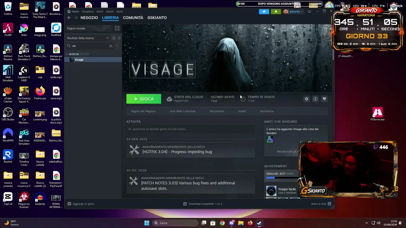The image size is (406, 228).
Task: Open the Guide link
Action: point(242,111)
